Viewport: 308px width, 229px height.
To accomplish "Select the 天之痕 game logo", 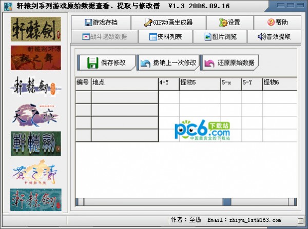I will tap(36, 115).
